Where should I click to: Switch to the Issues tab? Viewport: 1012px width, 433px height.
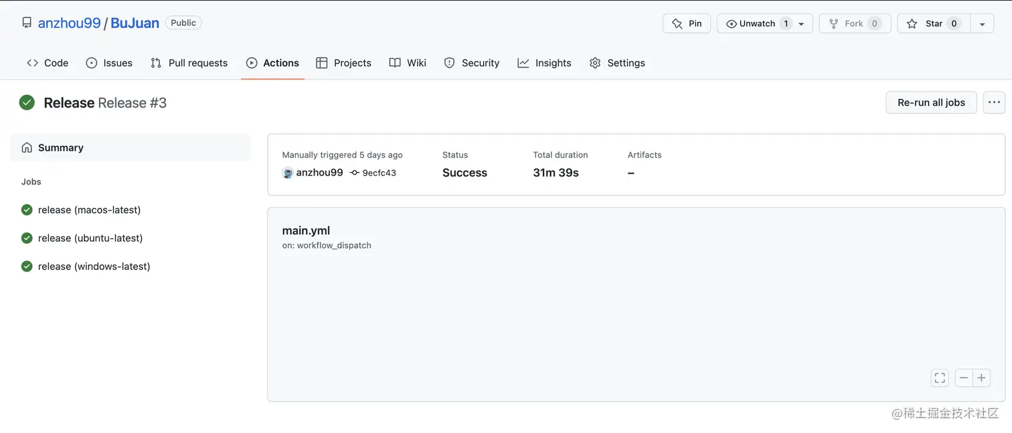tap(109, 63)
